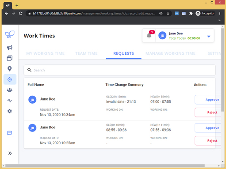Expand the sidebar with double chevron
226x169 pixels.
10,153
